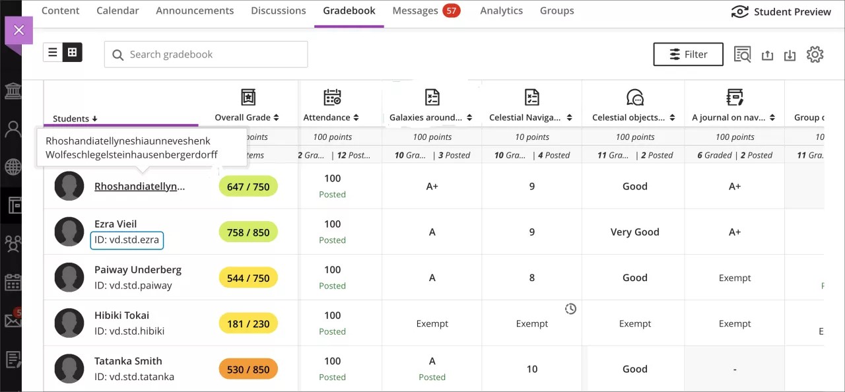Upload grades using the upload icon
Screen dimensions: 845x392
point(767,54)
